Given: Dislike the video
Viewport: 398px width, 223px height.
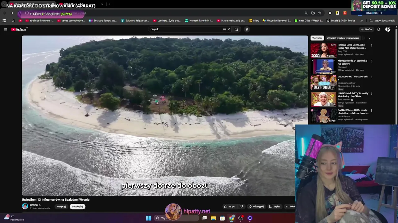Looking at the screenshot, I should coord(241,207).
